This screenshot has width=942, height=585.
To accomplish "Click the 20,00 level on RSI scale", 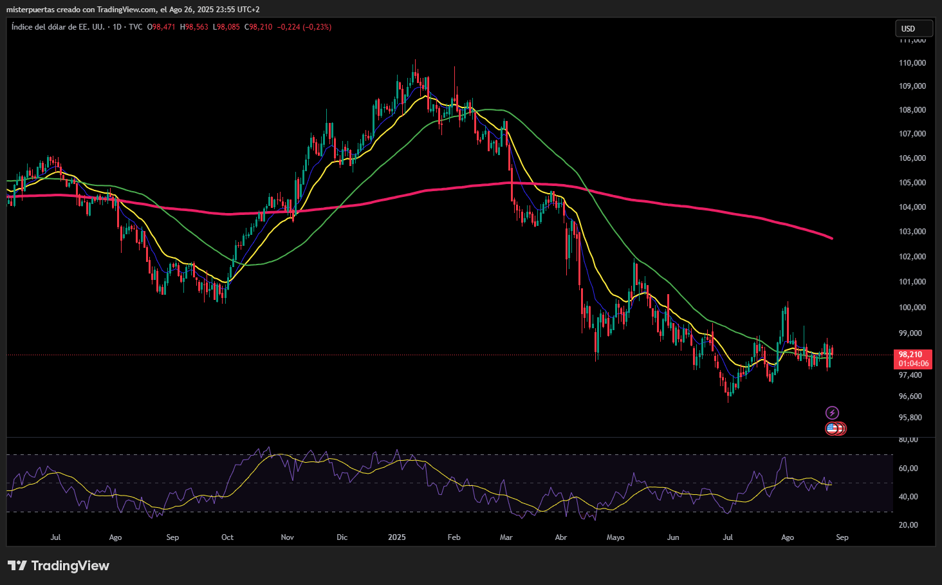I will pyautogui.click(x=908, y=525).
